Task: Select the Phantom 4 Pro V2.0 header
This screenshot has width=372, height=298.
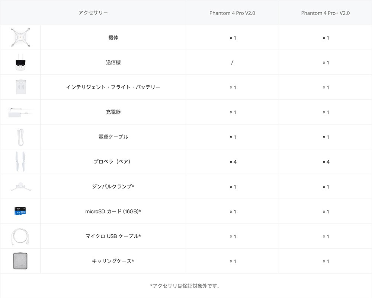Action: point(232,13)
